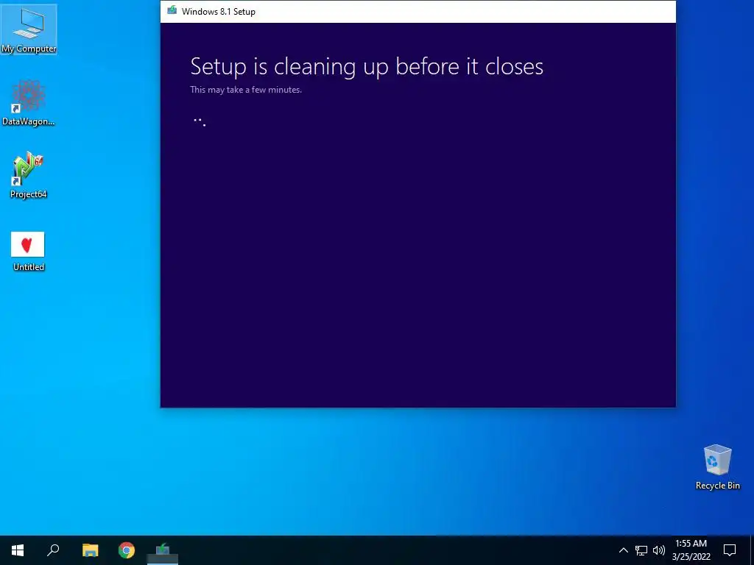Open the clock showing 1:55 AM
The image size is (754, 565).
tap(691, 550)
